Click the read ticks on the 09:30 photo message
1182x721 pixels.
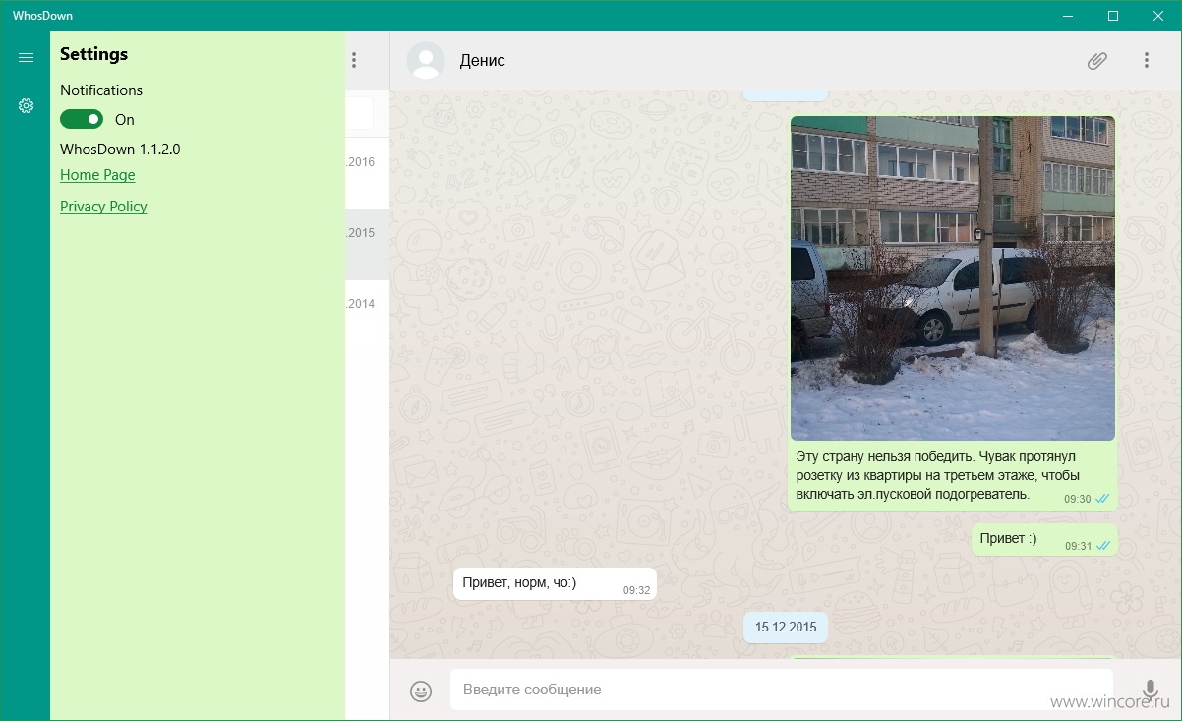click(x=1103, y=499)
